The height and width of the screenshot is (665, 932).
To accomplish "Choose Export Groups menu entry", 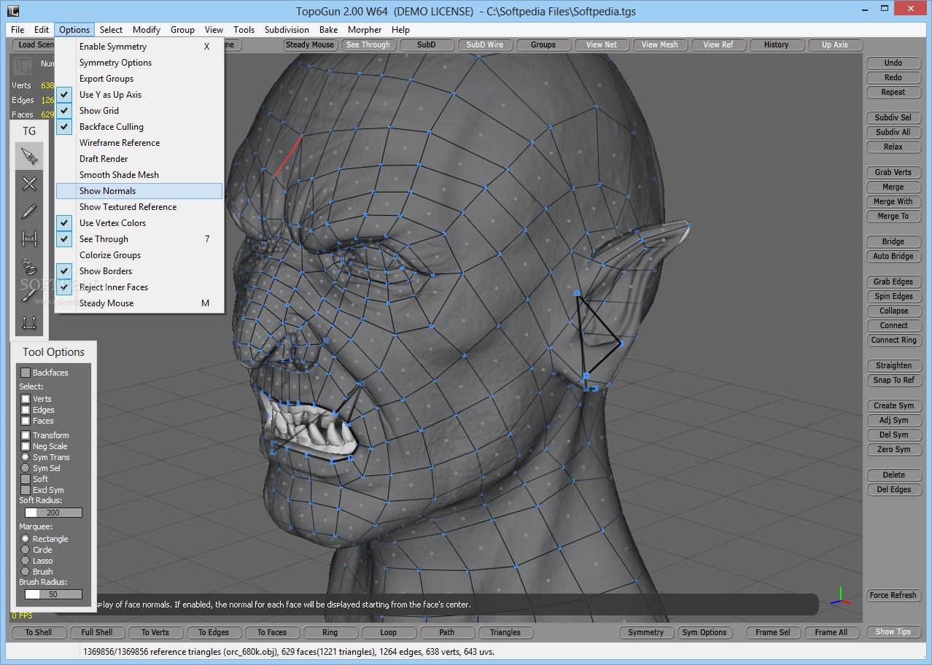I will coord(139,79).
